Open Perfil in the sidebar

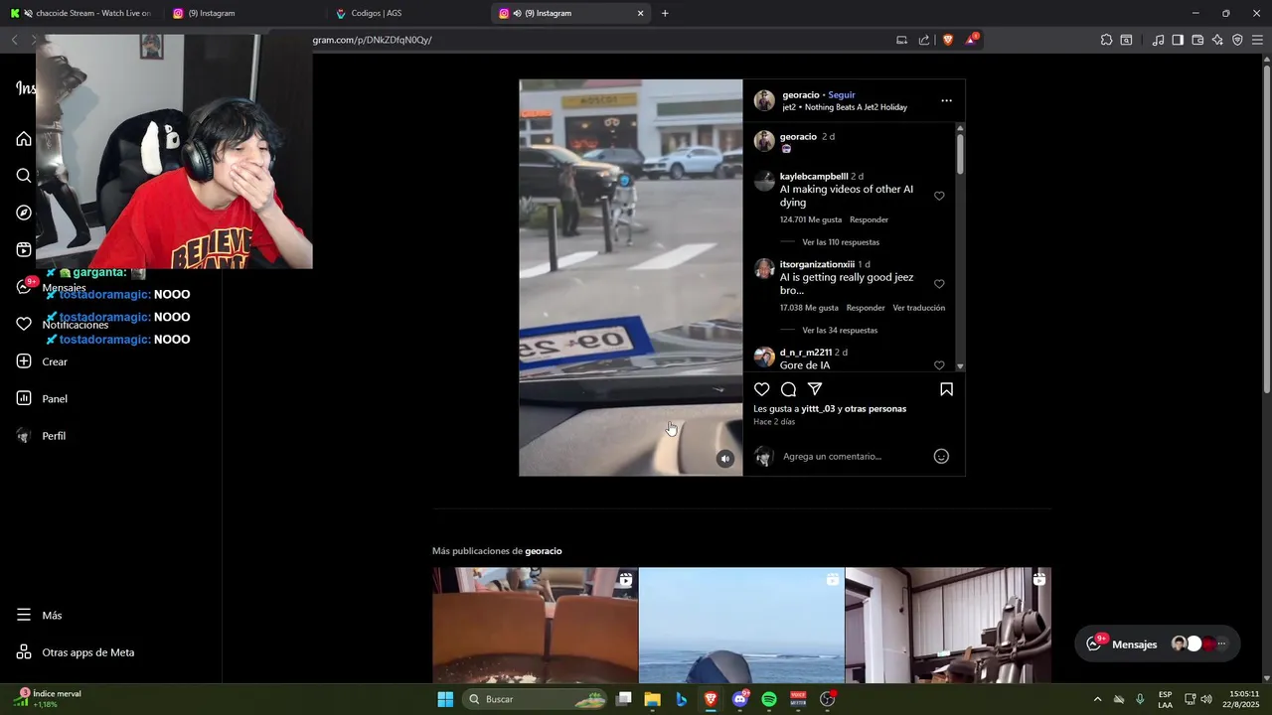(x=41, y=436)
